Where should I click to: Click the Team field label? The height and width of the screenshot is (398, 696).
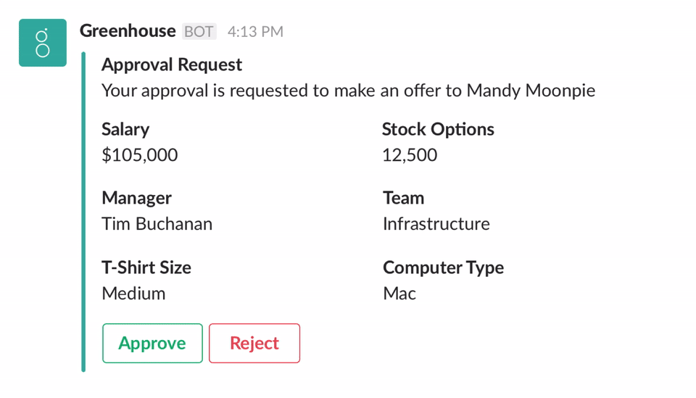[403, 198]
